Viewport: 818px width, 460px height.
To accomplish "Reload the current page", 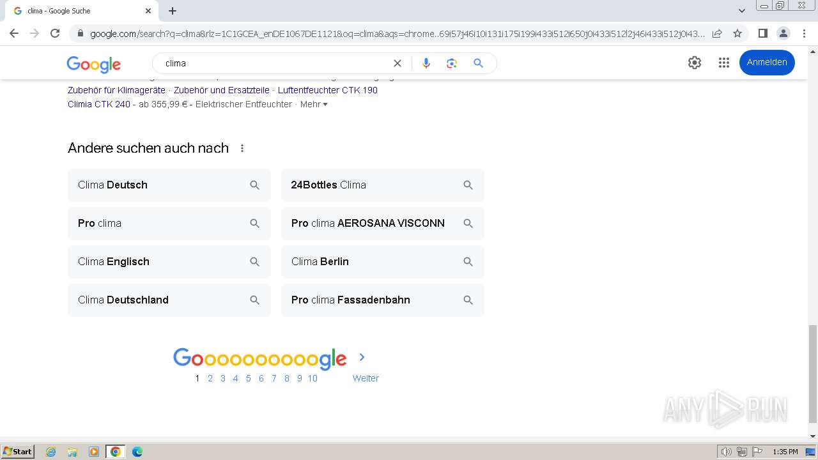I will [55, 33].
